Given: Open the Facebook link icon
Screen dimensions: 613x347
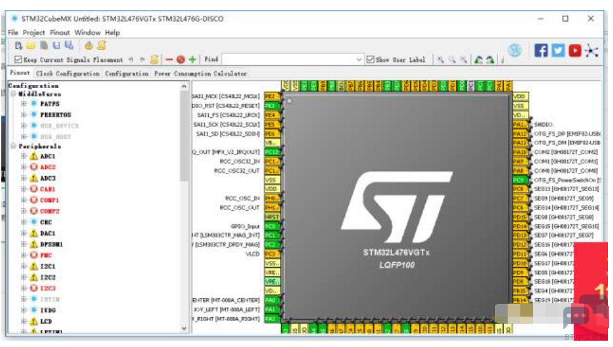Looking at the screenshot, I should (541, 51).
